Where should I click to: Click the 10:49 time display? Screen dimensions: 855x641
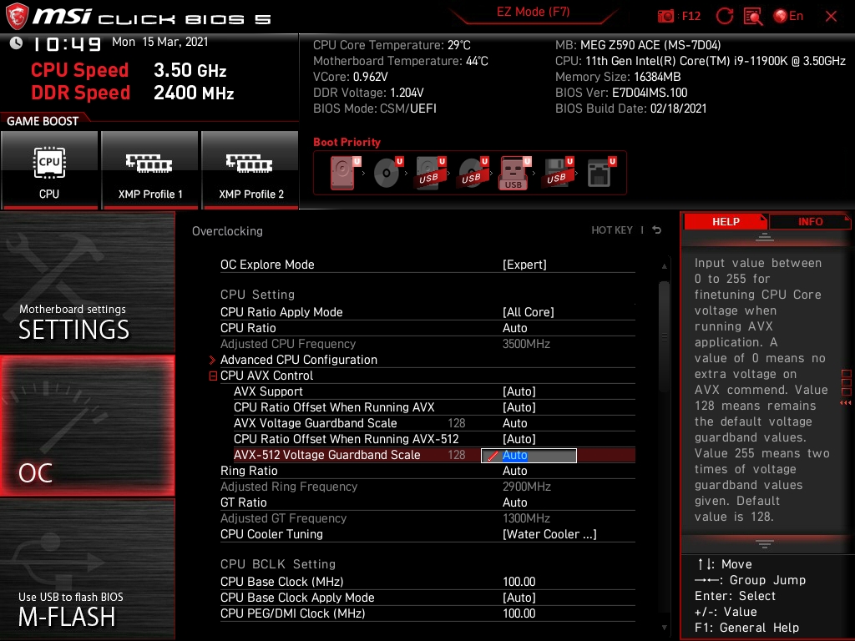point(67,43)
